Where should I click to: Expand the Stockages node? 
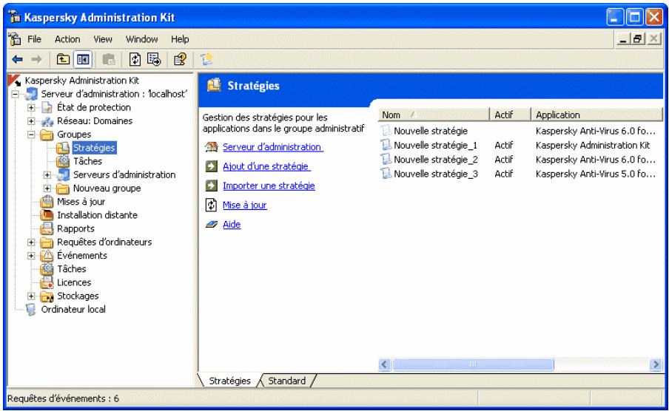31,296
